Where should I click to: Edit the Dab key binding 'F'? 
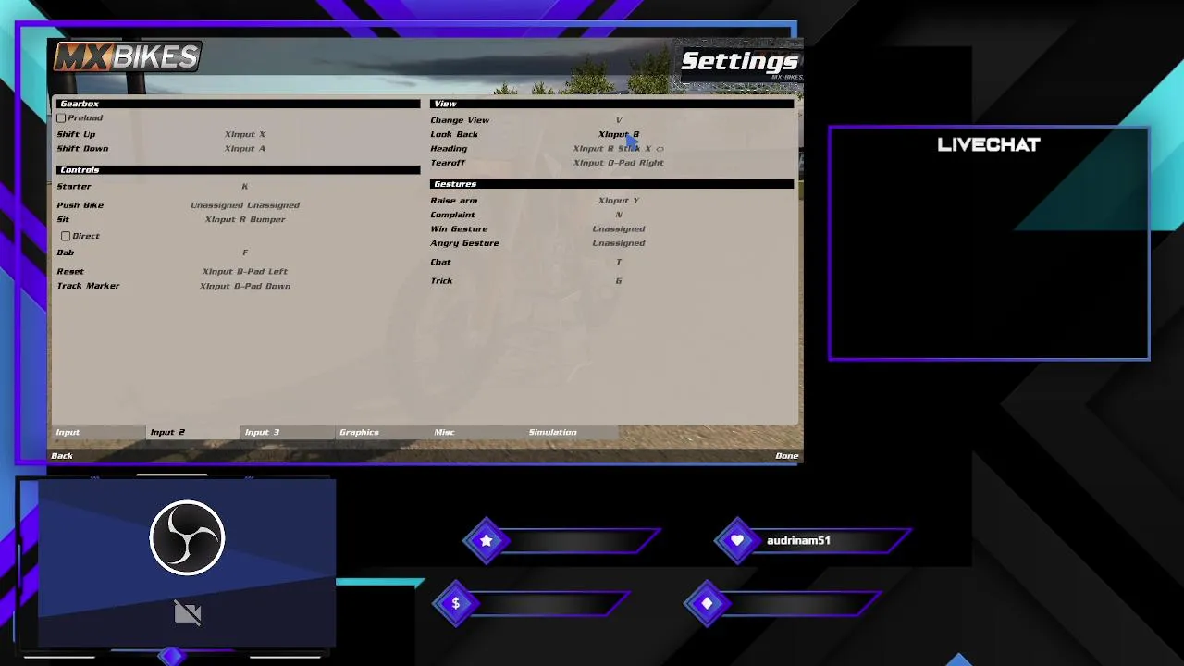245,253
